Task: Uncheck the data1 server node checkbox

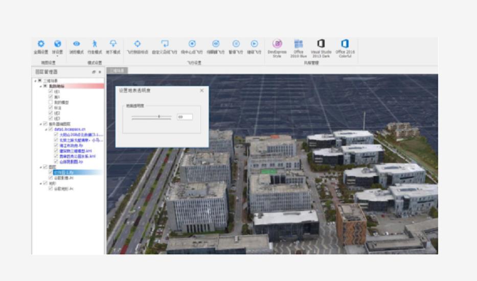Action: (x=50, y=129)
